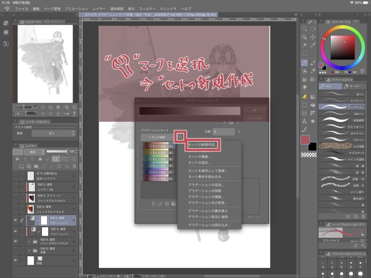Image resolution: width=371 pixels, height=278 pixels.
Task: Open the レイヤー menu
Action: pyautogui.click(x=99, y=9)
